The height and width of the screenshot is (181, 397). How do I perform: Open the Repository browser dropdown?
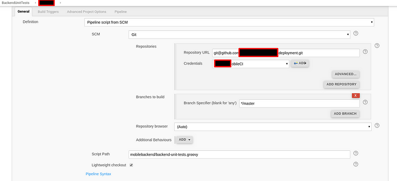(x=272, y=127)
